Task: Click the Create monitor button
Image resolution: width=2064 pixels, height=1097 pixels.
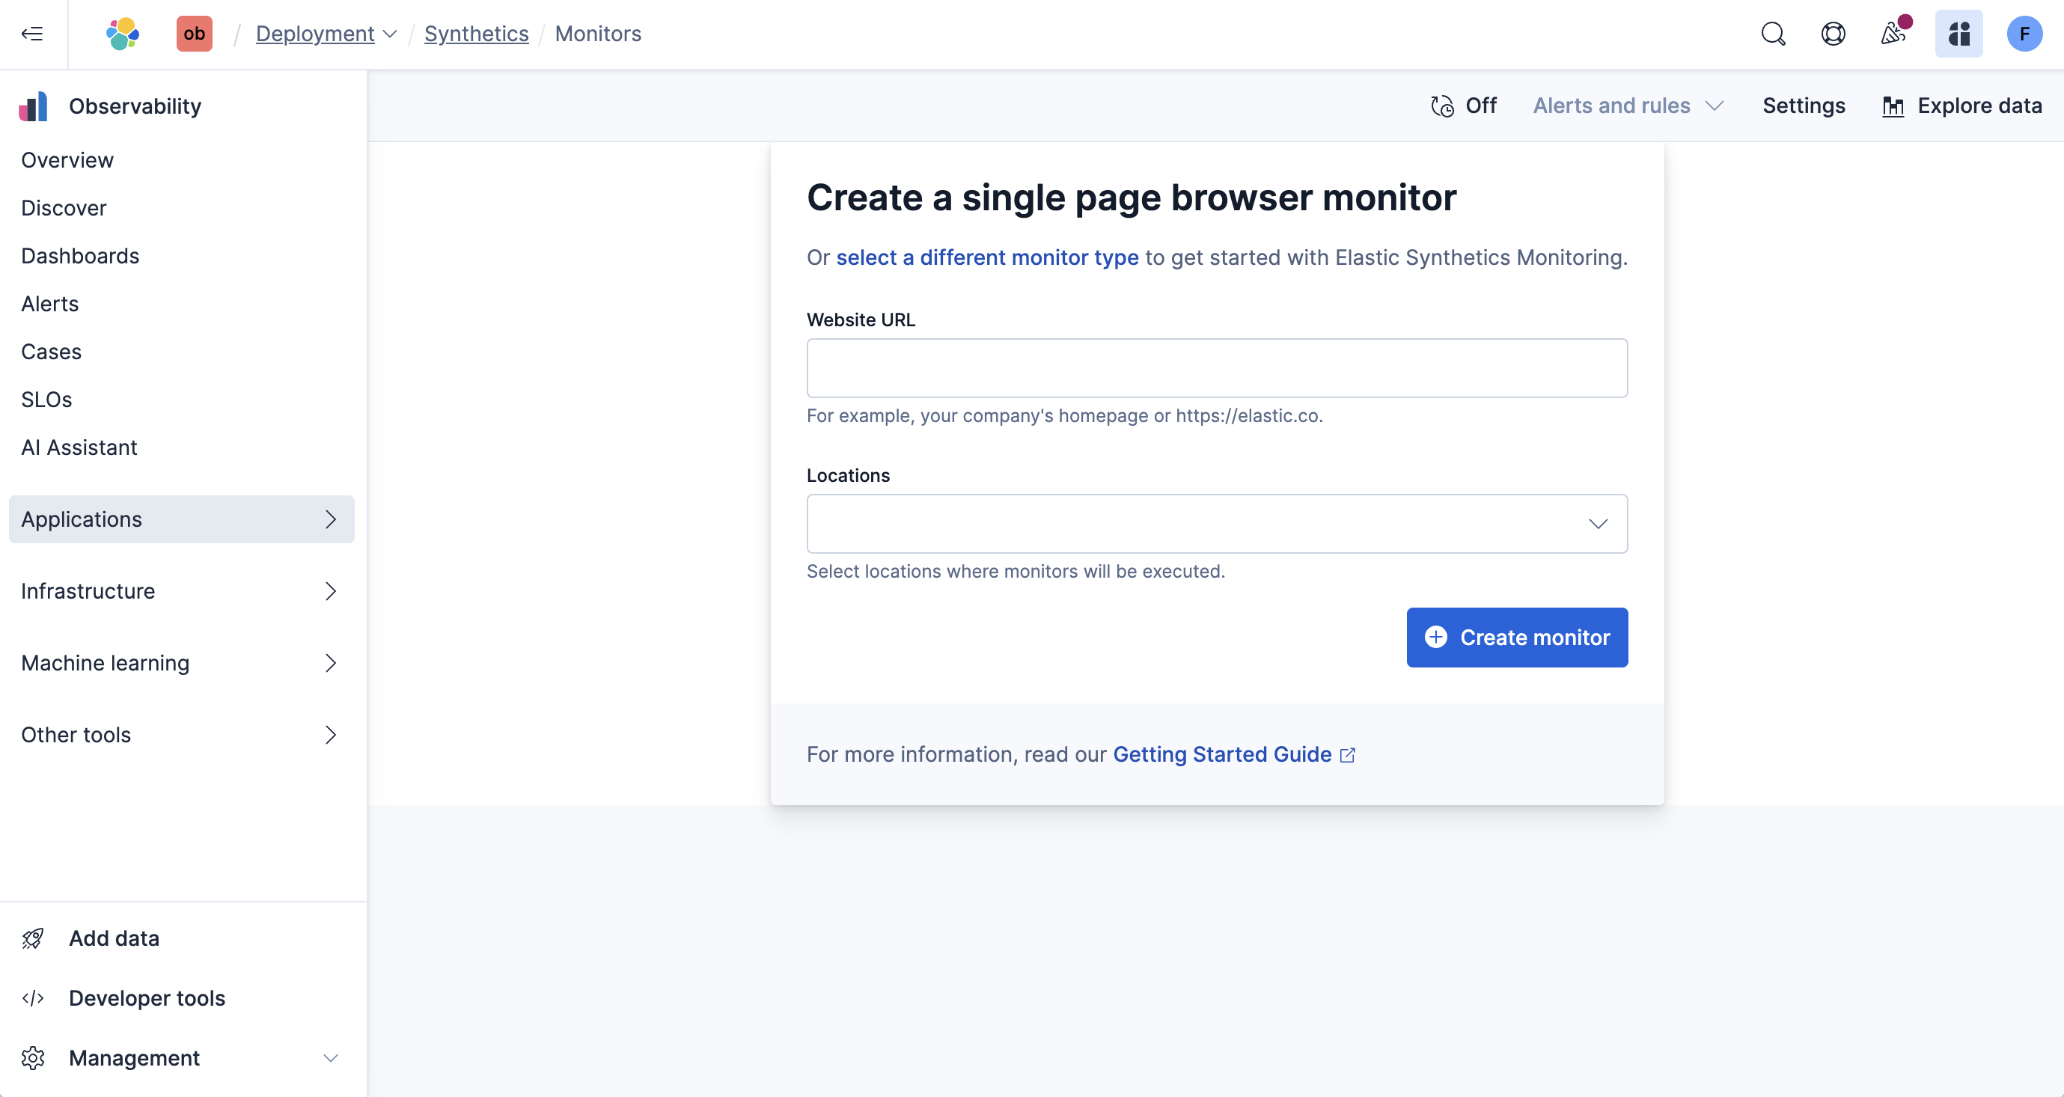Action: pyautogui.click(x=1517, y=637)
